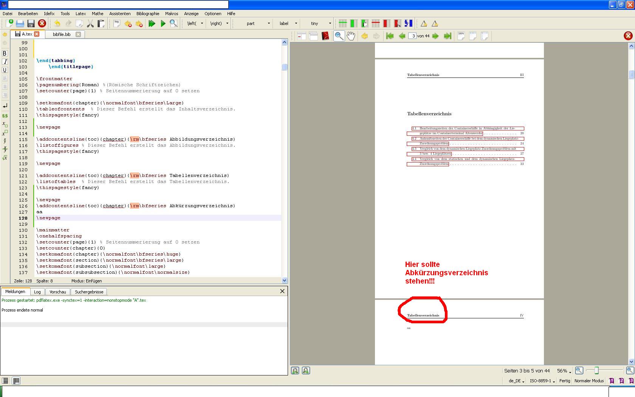Jump to the previous LaTeX error

coord(128,23)
